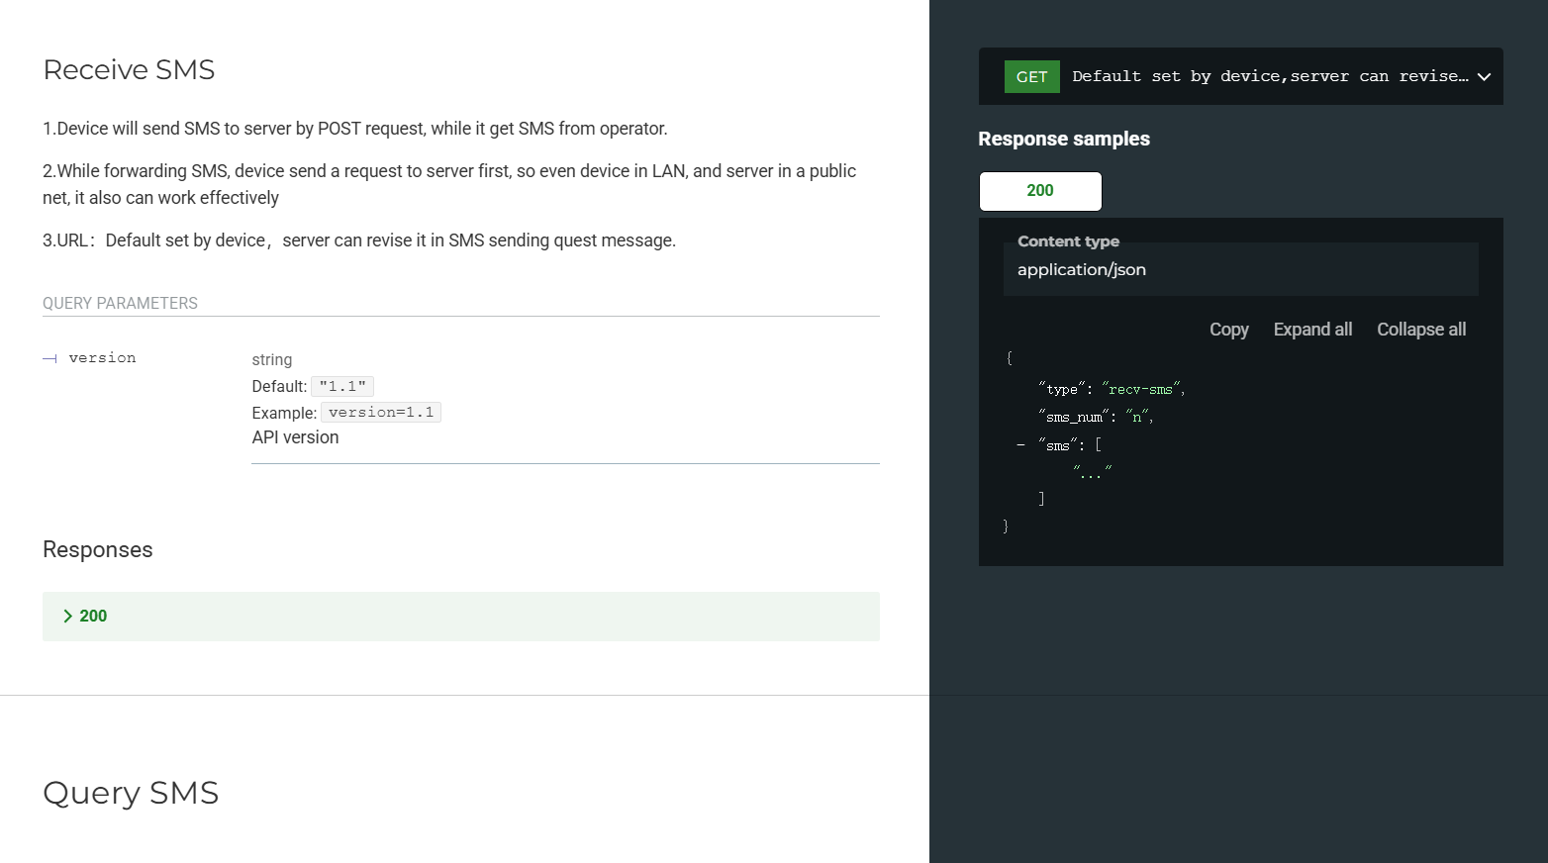Click the example value version=1.1
The width and height of the screenshot is (1548, 863).
(x=380, y=413)
